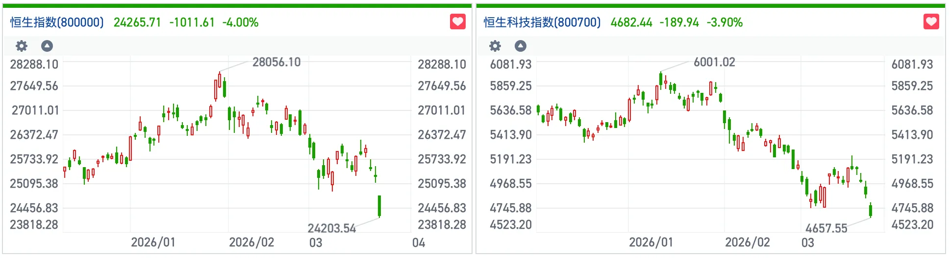Click the 28056.10 high price marker

276,62
